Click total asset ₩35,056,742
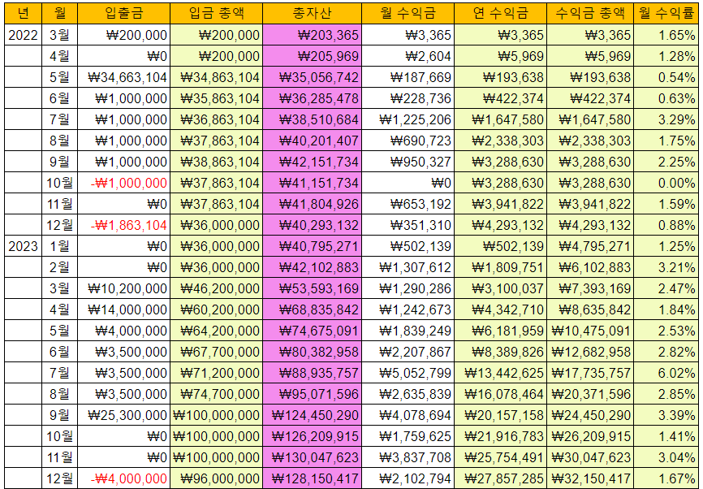Screen dimensions: 703x489 [312, 77]
